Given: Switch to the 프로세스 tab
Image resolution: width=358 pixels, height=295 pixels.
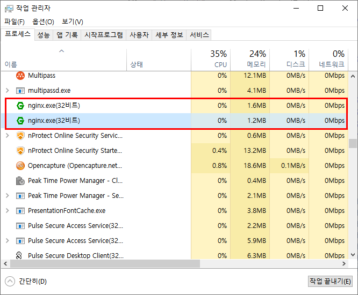Looking at the screenshot, I should [18, 34].
